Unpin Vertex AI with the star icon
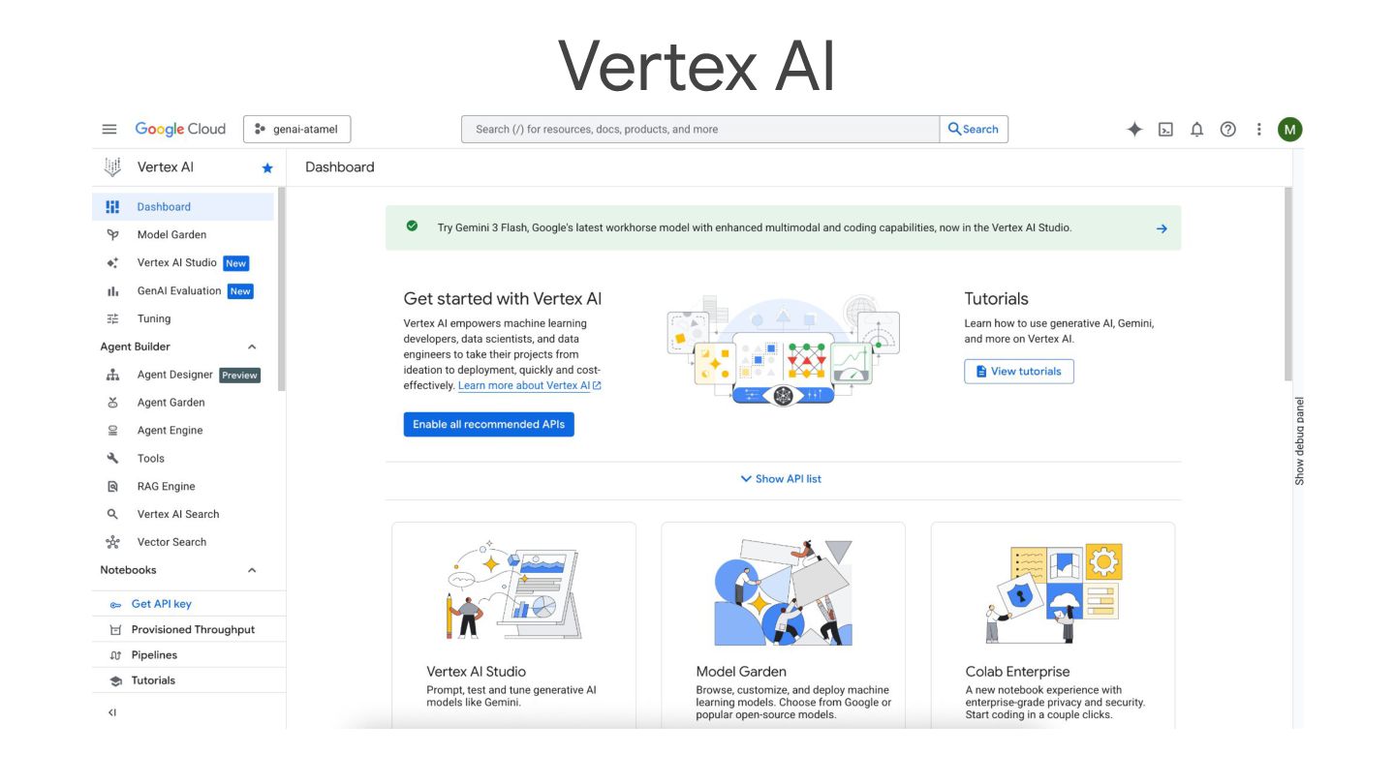Image resolution: width=1395 pixels, height=784 pixels. click(267, 167)
